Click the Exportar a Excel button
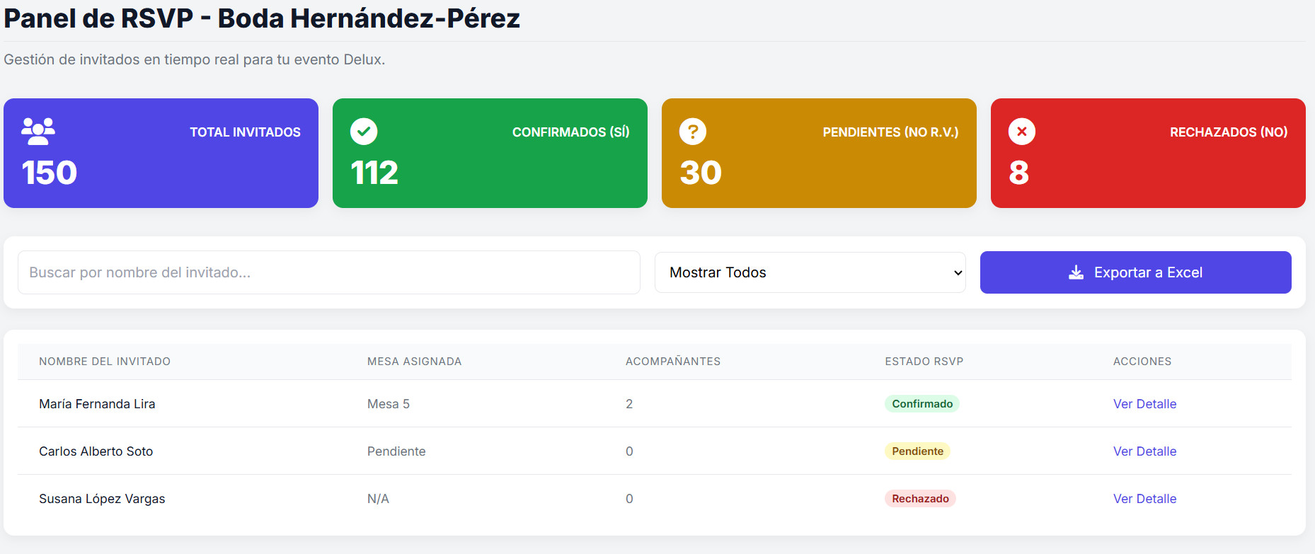This screenshot has width=1315, height=554. click(1135, 272)
